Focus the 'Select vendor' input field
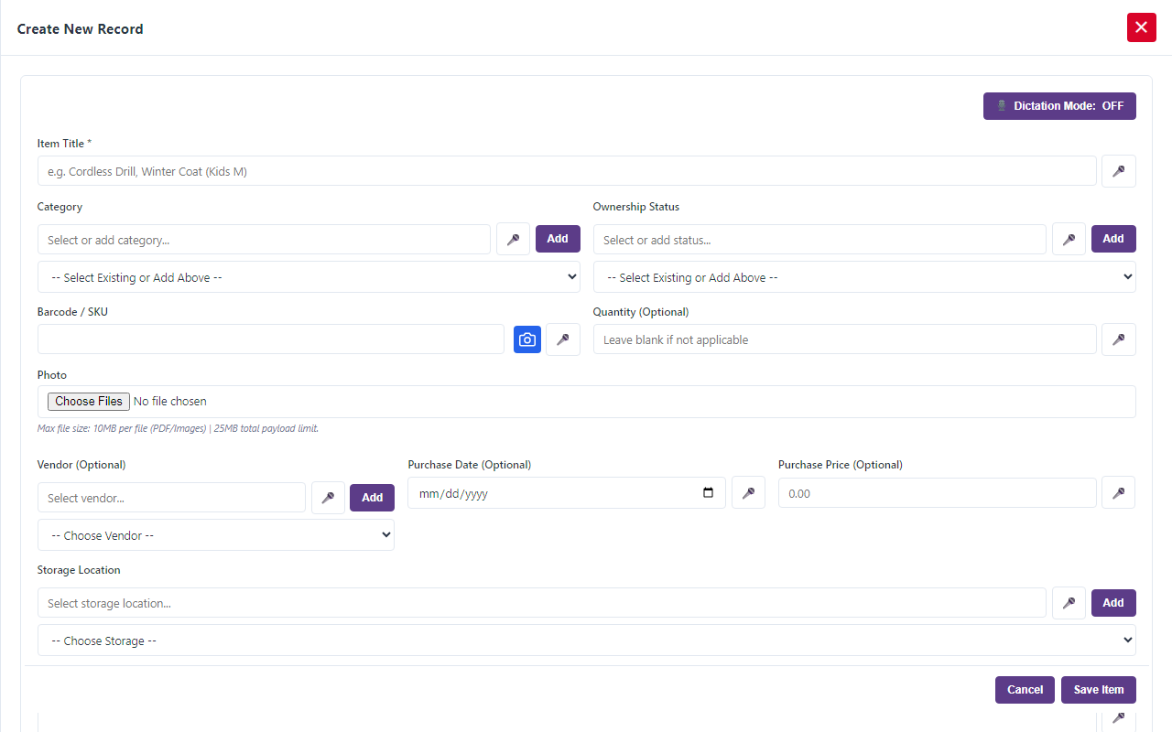The height and width of the screenshot is (732, 1172). pos(171,498)
